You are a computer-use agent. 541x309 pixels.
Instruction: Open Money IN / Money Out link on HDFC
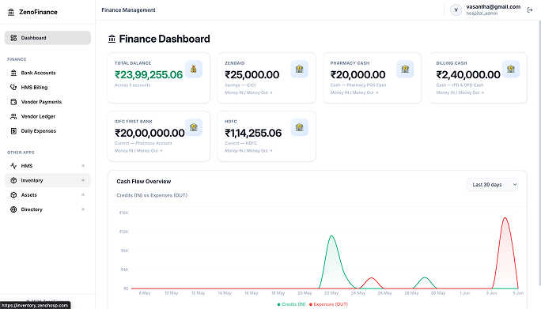coord(248,151)
